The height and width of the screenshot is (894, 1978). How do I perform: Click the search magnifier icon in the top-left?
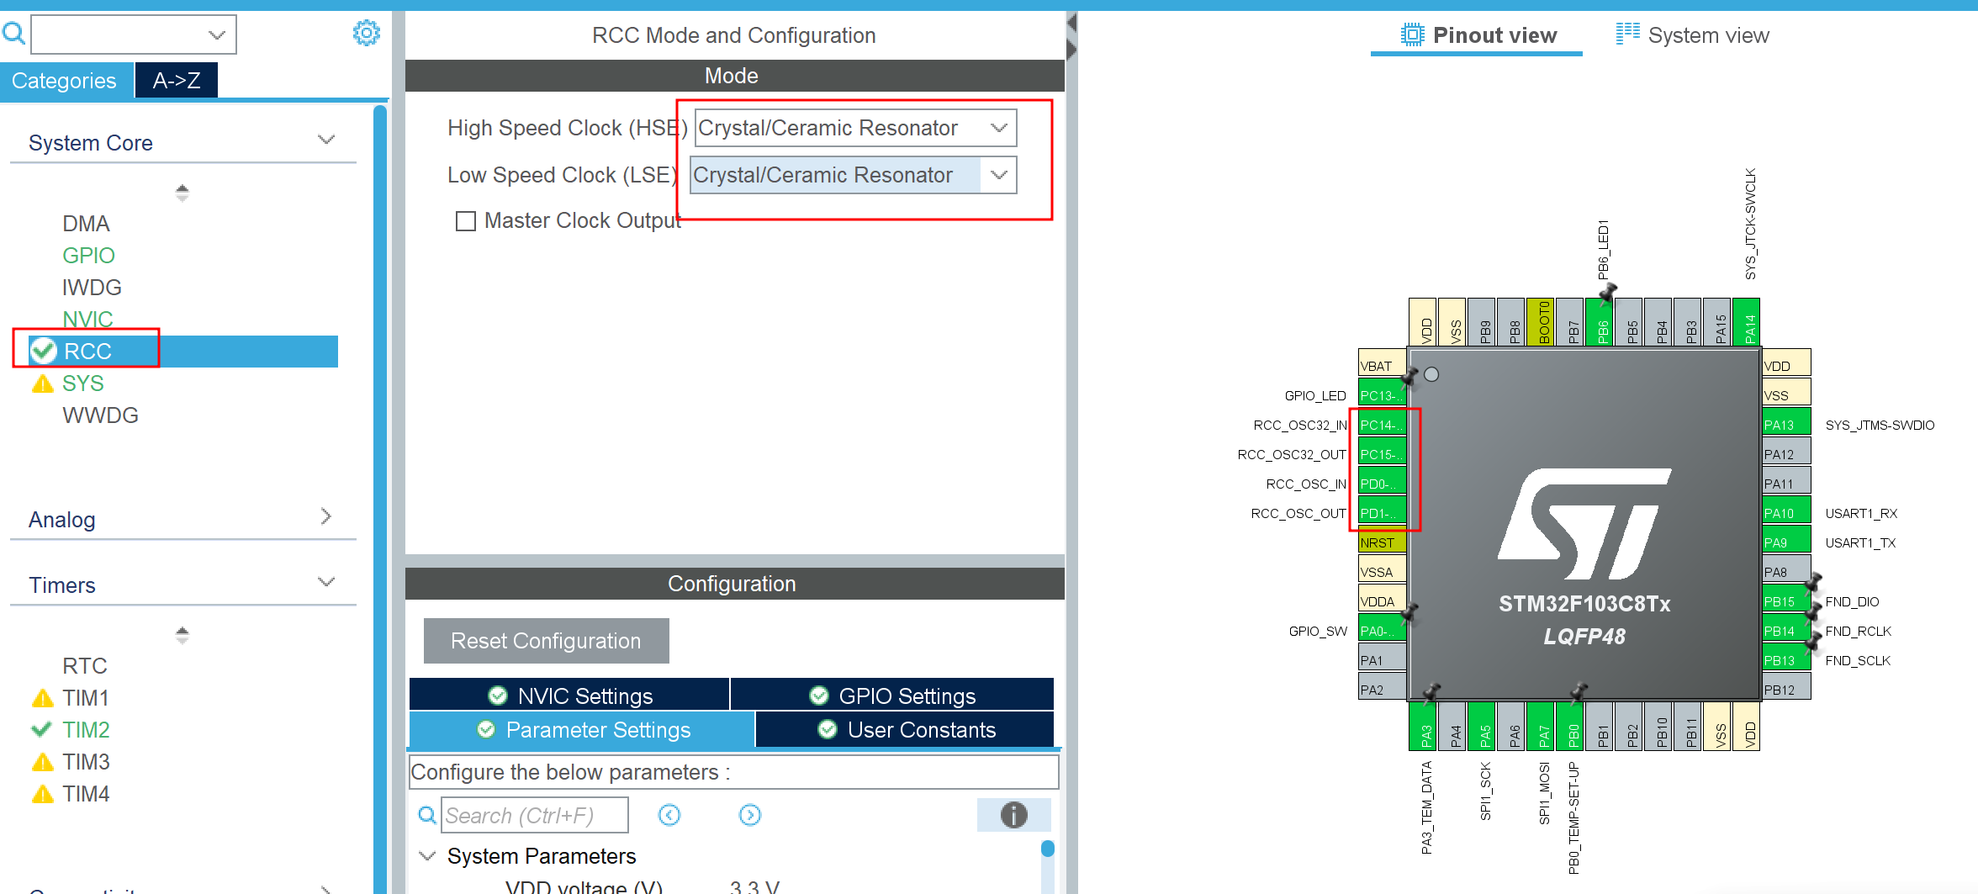(13, 34)
